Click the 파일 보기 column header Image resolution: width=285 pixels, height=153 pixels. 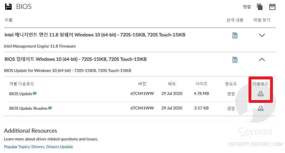(x=262, y=20)
